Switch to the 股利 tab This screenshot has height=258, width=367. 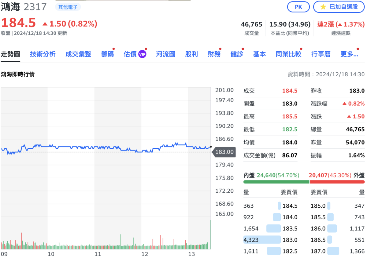coord(191,54)
